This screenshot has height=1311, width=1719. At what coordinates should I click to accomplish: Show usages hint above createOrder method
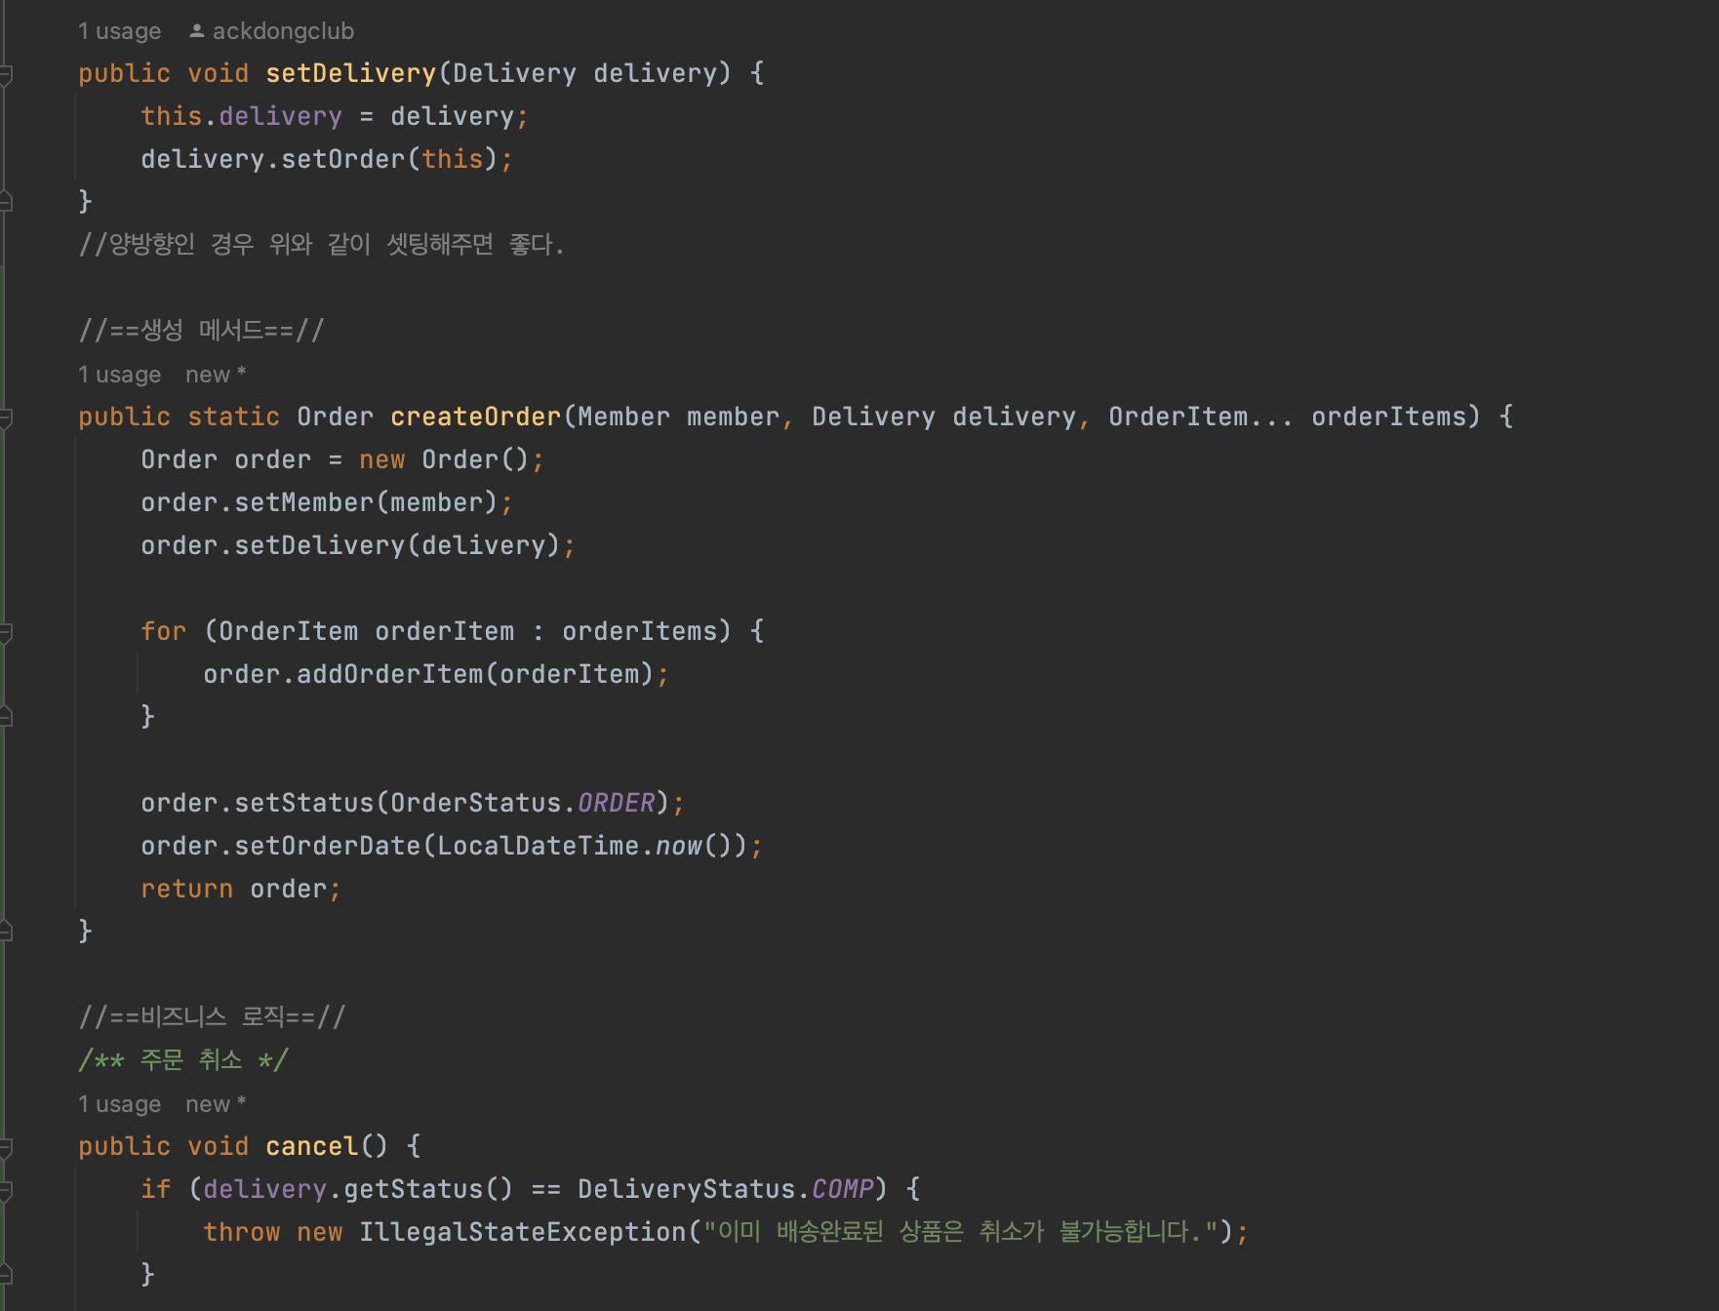(x=120, y=375)
